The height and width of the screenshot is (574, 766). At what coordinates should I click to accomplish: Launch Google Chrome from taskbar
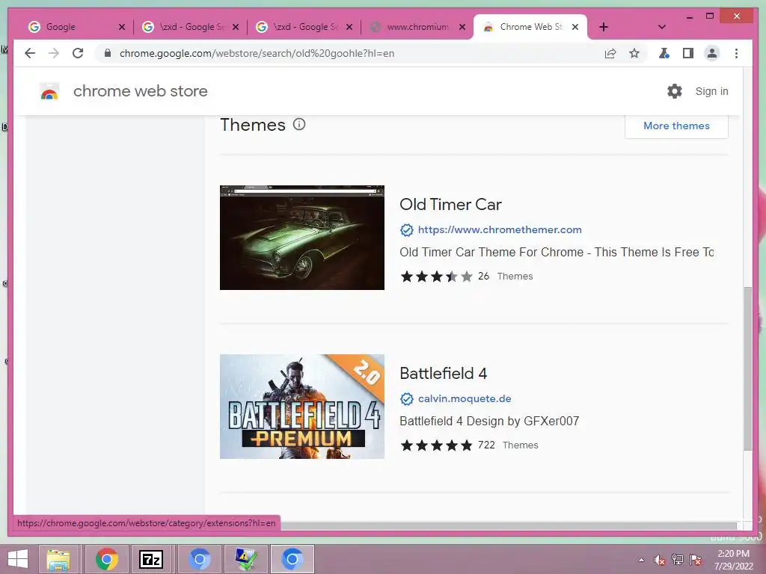click(106, 559)
